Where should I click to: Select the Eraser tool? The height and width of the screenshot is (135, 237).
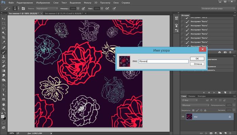click(3, 66)
